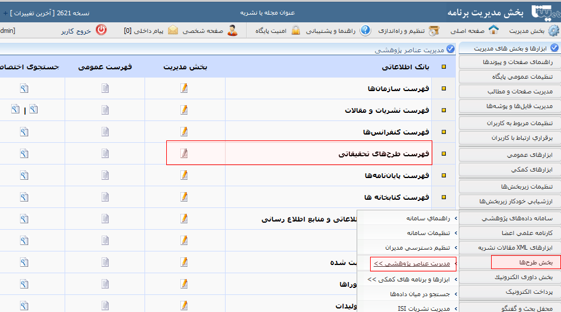Open the management pencil icon for فهرست کنفرانس‌ها
Viewport: 561px width, 312px height.
(184, 131)
